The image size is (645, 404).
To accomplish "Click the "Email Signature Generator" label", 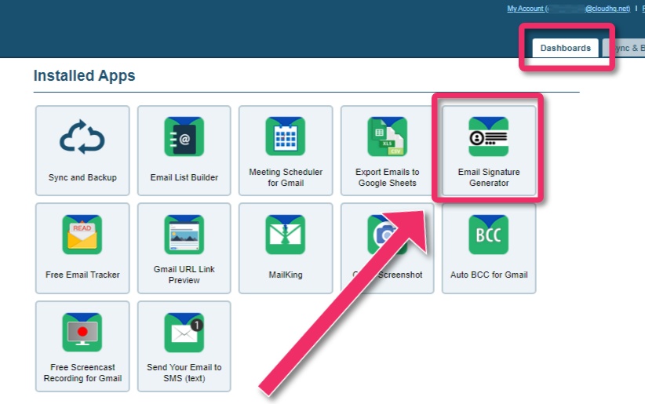I will coord(489,177).
